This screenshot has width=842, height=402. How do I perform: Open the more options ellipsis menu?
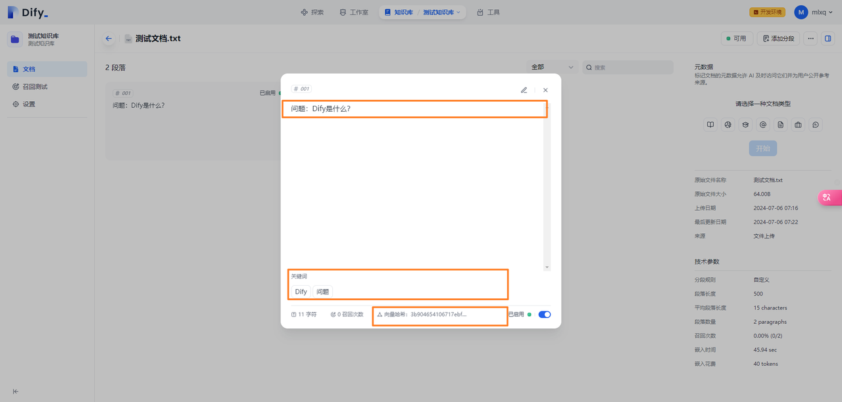810,39
